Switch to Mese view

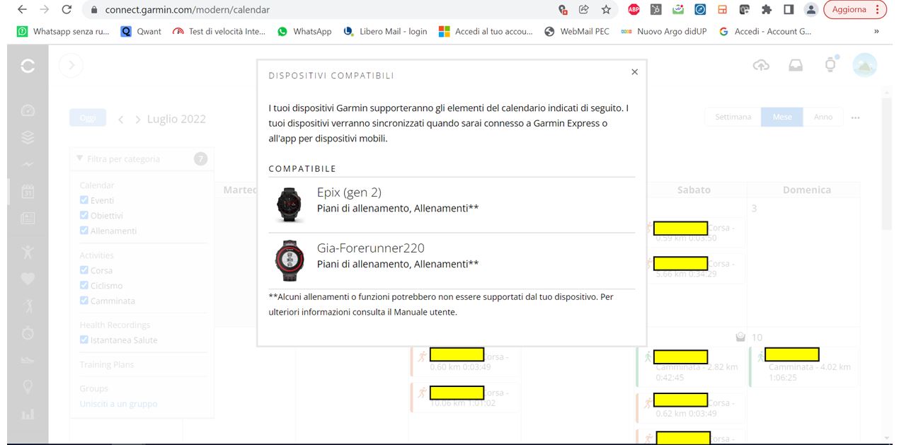coord(782,117)
